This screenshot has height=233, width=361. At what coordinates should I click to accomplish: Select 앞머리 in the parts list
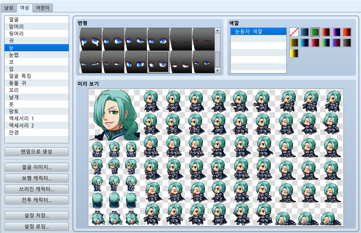[x=37, y=26]
